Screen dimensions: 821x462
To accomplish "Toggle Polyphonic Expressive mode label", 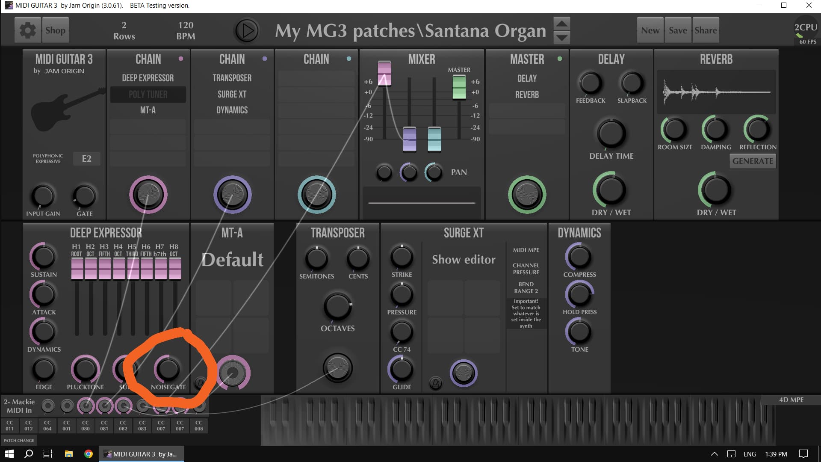I will 48,159.
